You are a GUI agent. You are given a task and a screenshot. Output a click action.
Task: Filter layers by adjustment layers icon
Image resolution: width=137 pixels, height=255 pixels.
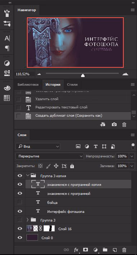click(x=87, y=147)
